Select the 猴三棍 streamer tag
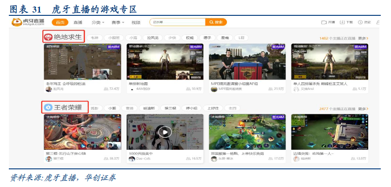The image size is (391, 187). tap(170, 108)
